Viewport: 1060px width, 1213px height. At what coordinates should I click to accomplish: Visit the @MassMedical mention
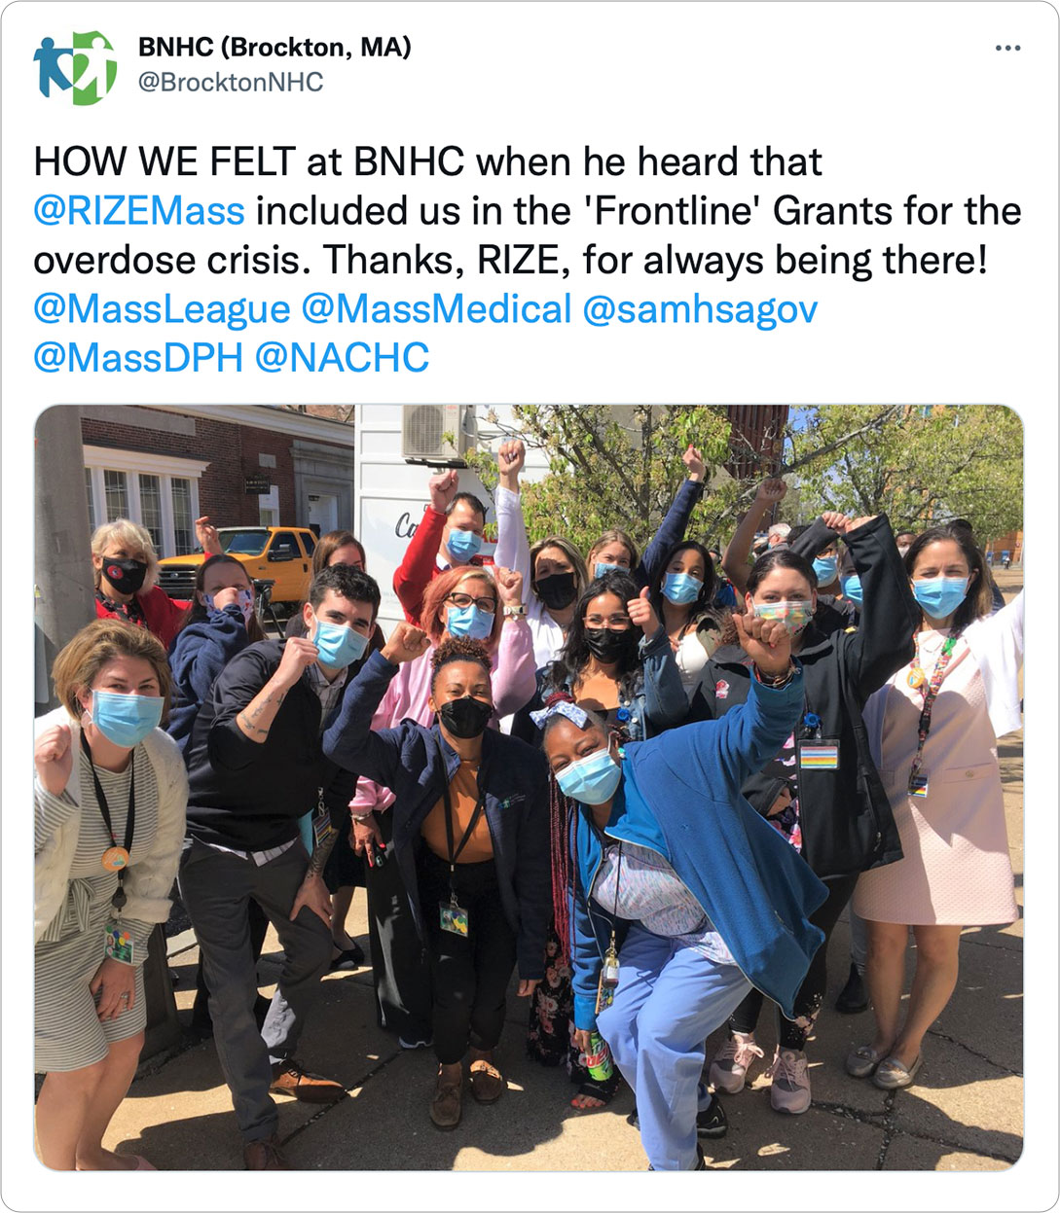click(x=436, y=309)
